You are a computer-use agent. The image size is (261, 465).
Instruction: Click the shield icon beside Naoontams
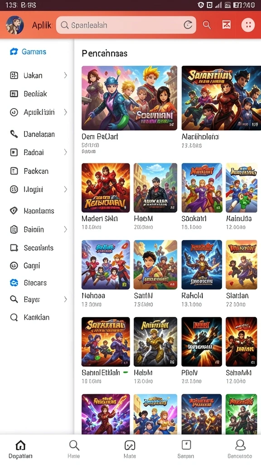(14, 211)
